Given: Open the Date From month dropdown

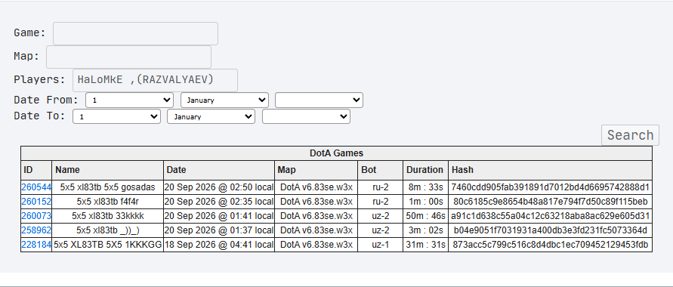Looking at the screenshot, I should click(225, 100).
